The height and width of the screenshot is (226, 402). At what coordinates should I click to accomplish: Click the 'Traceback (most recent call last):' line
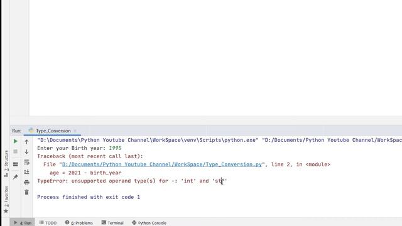pos(90,156)
